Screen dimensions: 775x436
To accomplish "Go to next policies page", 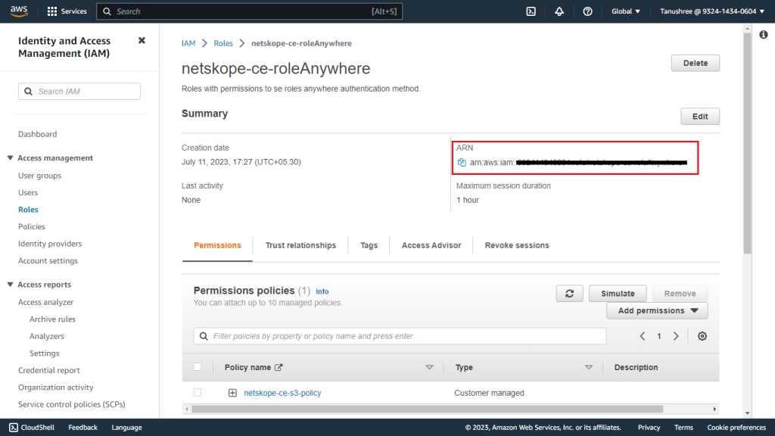I will [x=676, y=336].
